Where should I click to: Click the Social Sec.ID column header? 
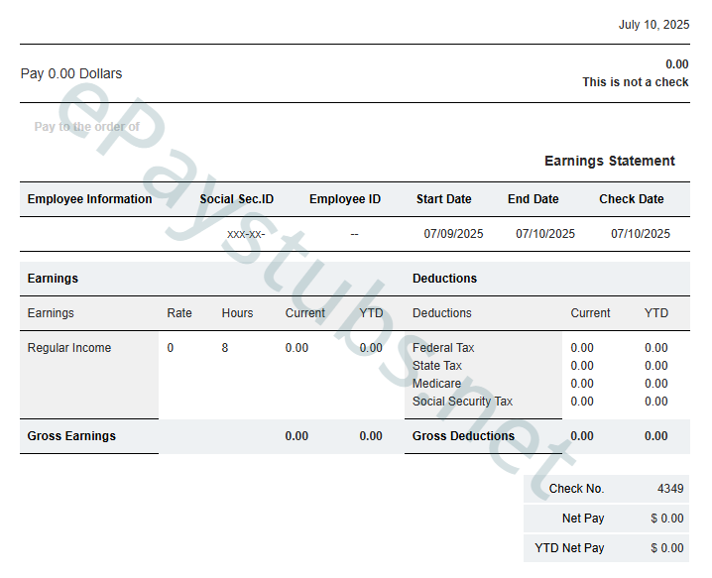236,199
